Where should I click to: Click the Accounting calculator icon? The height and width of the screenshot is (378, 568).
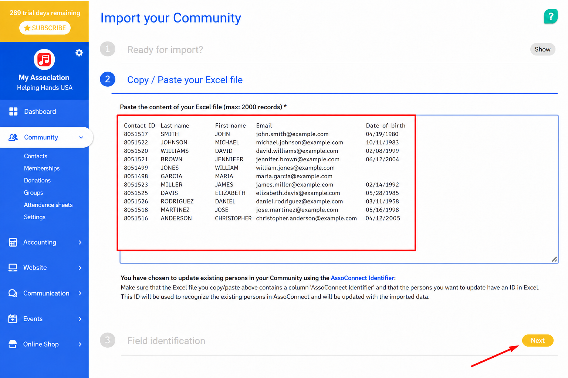tap(13, 242)
